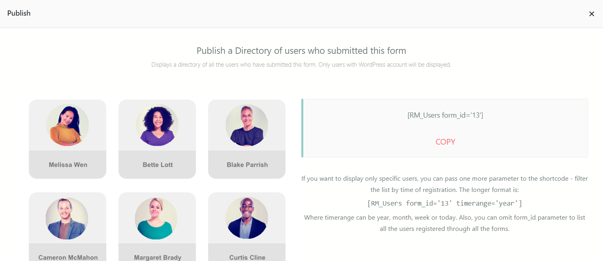Click the Melissa Wen name label
This screenshot has width=603, height=261.
point(68,165)
